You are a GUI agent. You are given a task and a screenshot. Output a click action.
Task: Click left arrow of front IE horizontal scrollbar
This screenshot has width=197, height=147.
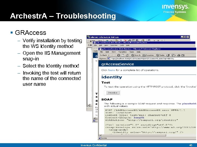pos(100,135)
